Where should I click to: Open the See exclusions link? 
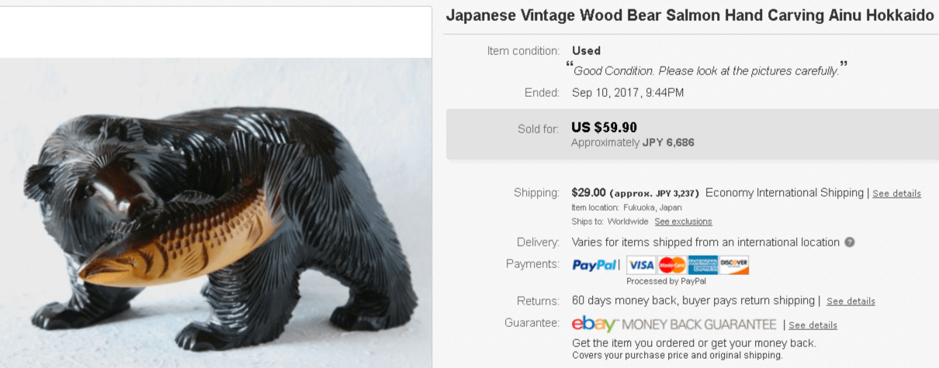(683, 222)
